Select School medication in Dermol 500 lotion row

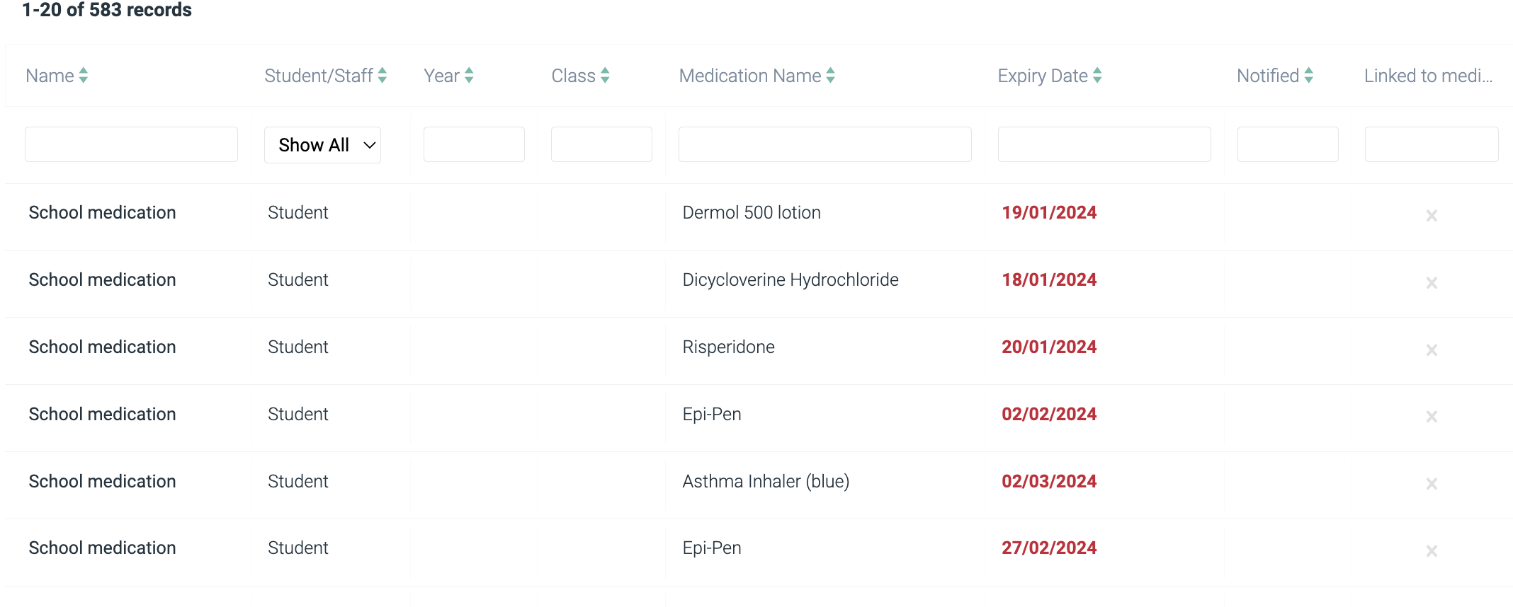(x=102, y=213)
